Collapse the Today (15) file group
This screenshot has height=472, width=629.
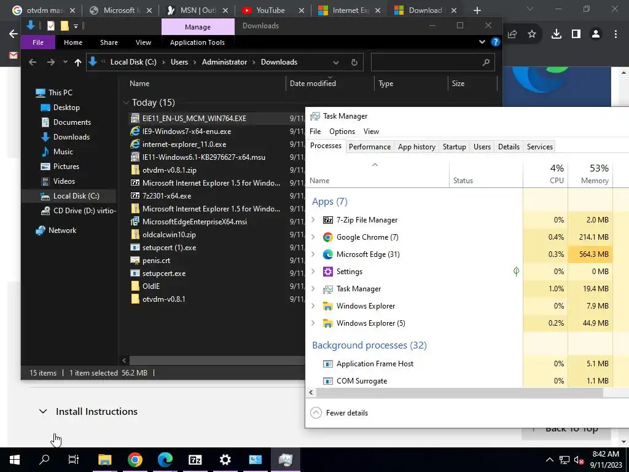(126, 103)
